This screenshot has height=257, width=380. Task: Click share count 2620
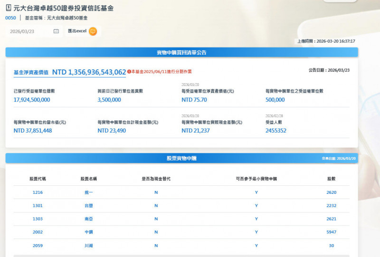(331, 192)
